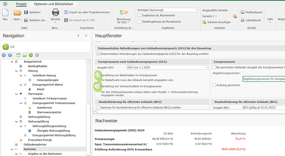Image resolution: width=285 pixels, height=156 pixels.
Task: Collapse the Nachweise tree node
Action: coord(12,149)
